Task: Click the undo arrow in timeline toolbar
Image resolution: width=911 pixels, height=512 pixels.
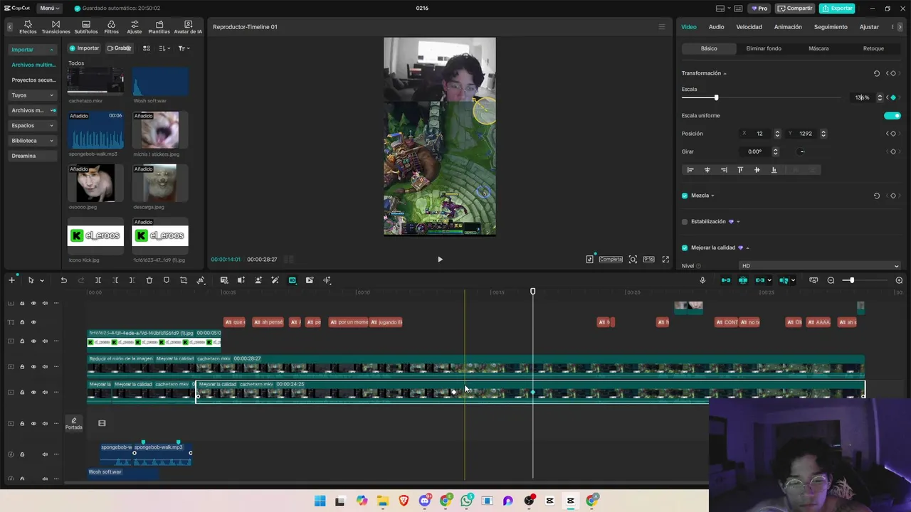Action: click(x=63, y=280)
